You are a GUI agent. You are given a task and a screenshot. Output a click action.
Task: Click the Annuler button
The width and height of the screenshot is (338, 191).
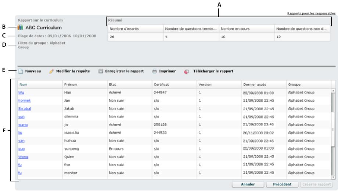pos(248,184)
